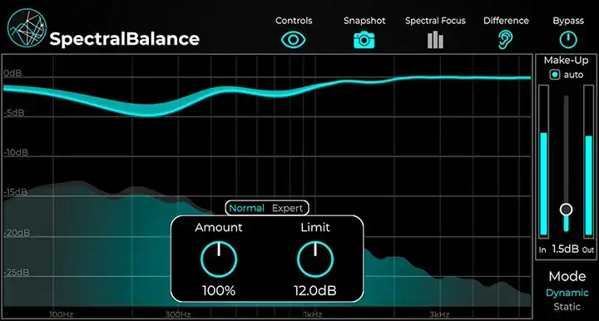The height and width of the screenshot is (321, 599).
Task: Take a snapshot with the camera icon
Action: click(364, 40)
